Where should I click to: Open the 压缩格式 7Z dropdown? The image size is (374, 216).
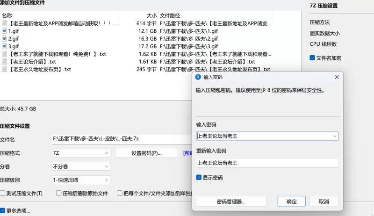(x=80, y=153)
